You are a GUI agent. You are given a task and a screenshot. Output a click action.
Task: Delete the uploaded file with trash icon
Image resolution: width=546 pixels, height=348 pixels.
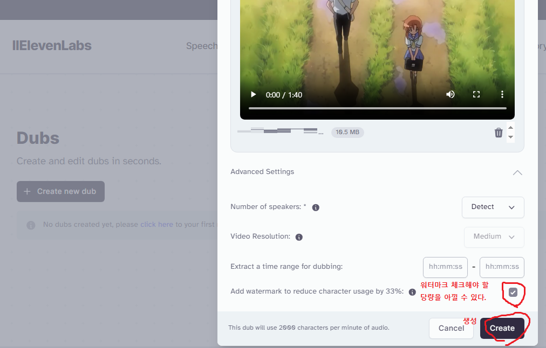[x=499, y=133]
